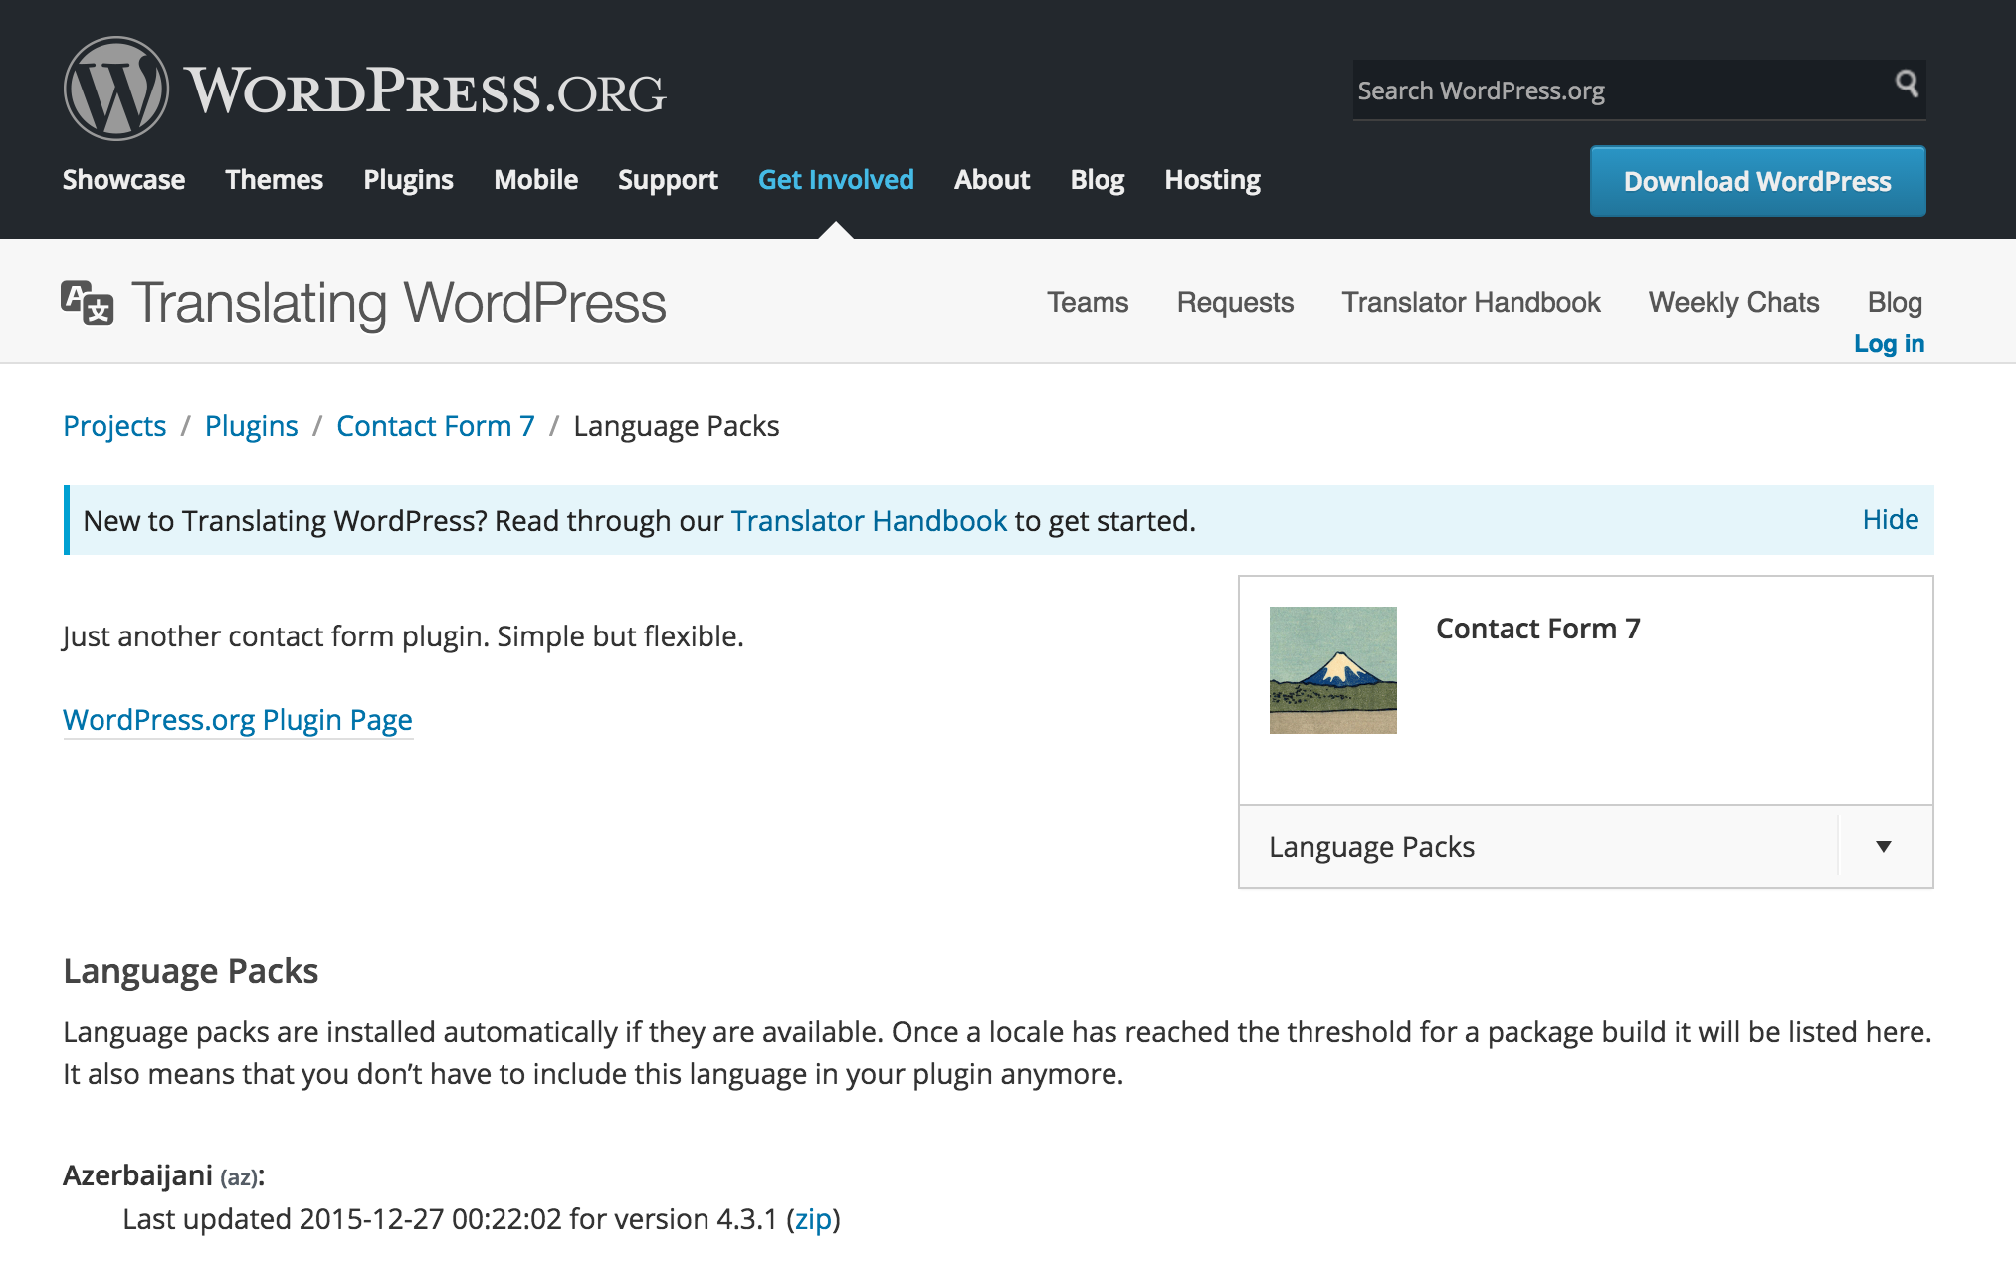This screenshot has width=2016, height=1263.
Task: Open the Hosting menu item
Action: [x=1212, y=180]
